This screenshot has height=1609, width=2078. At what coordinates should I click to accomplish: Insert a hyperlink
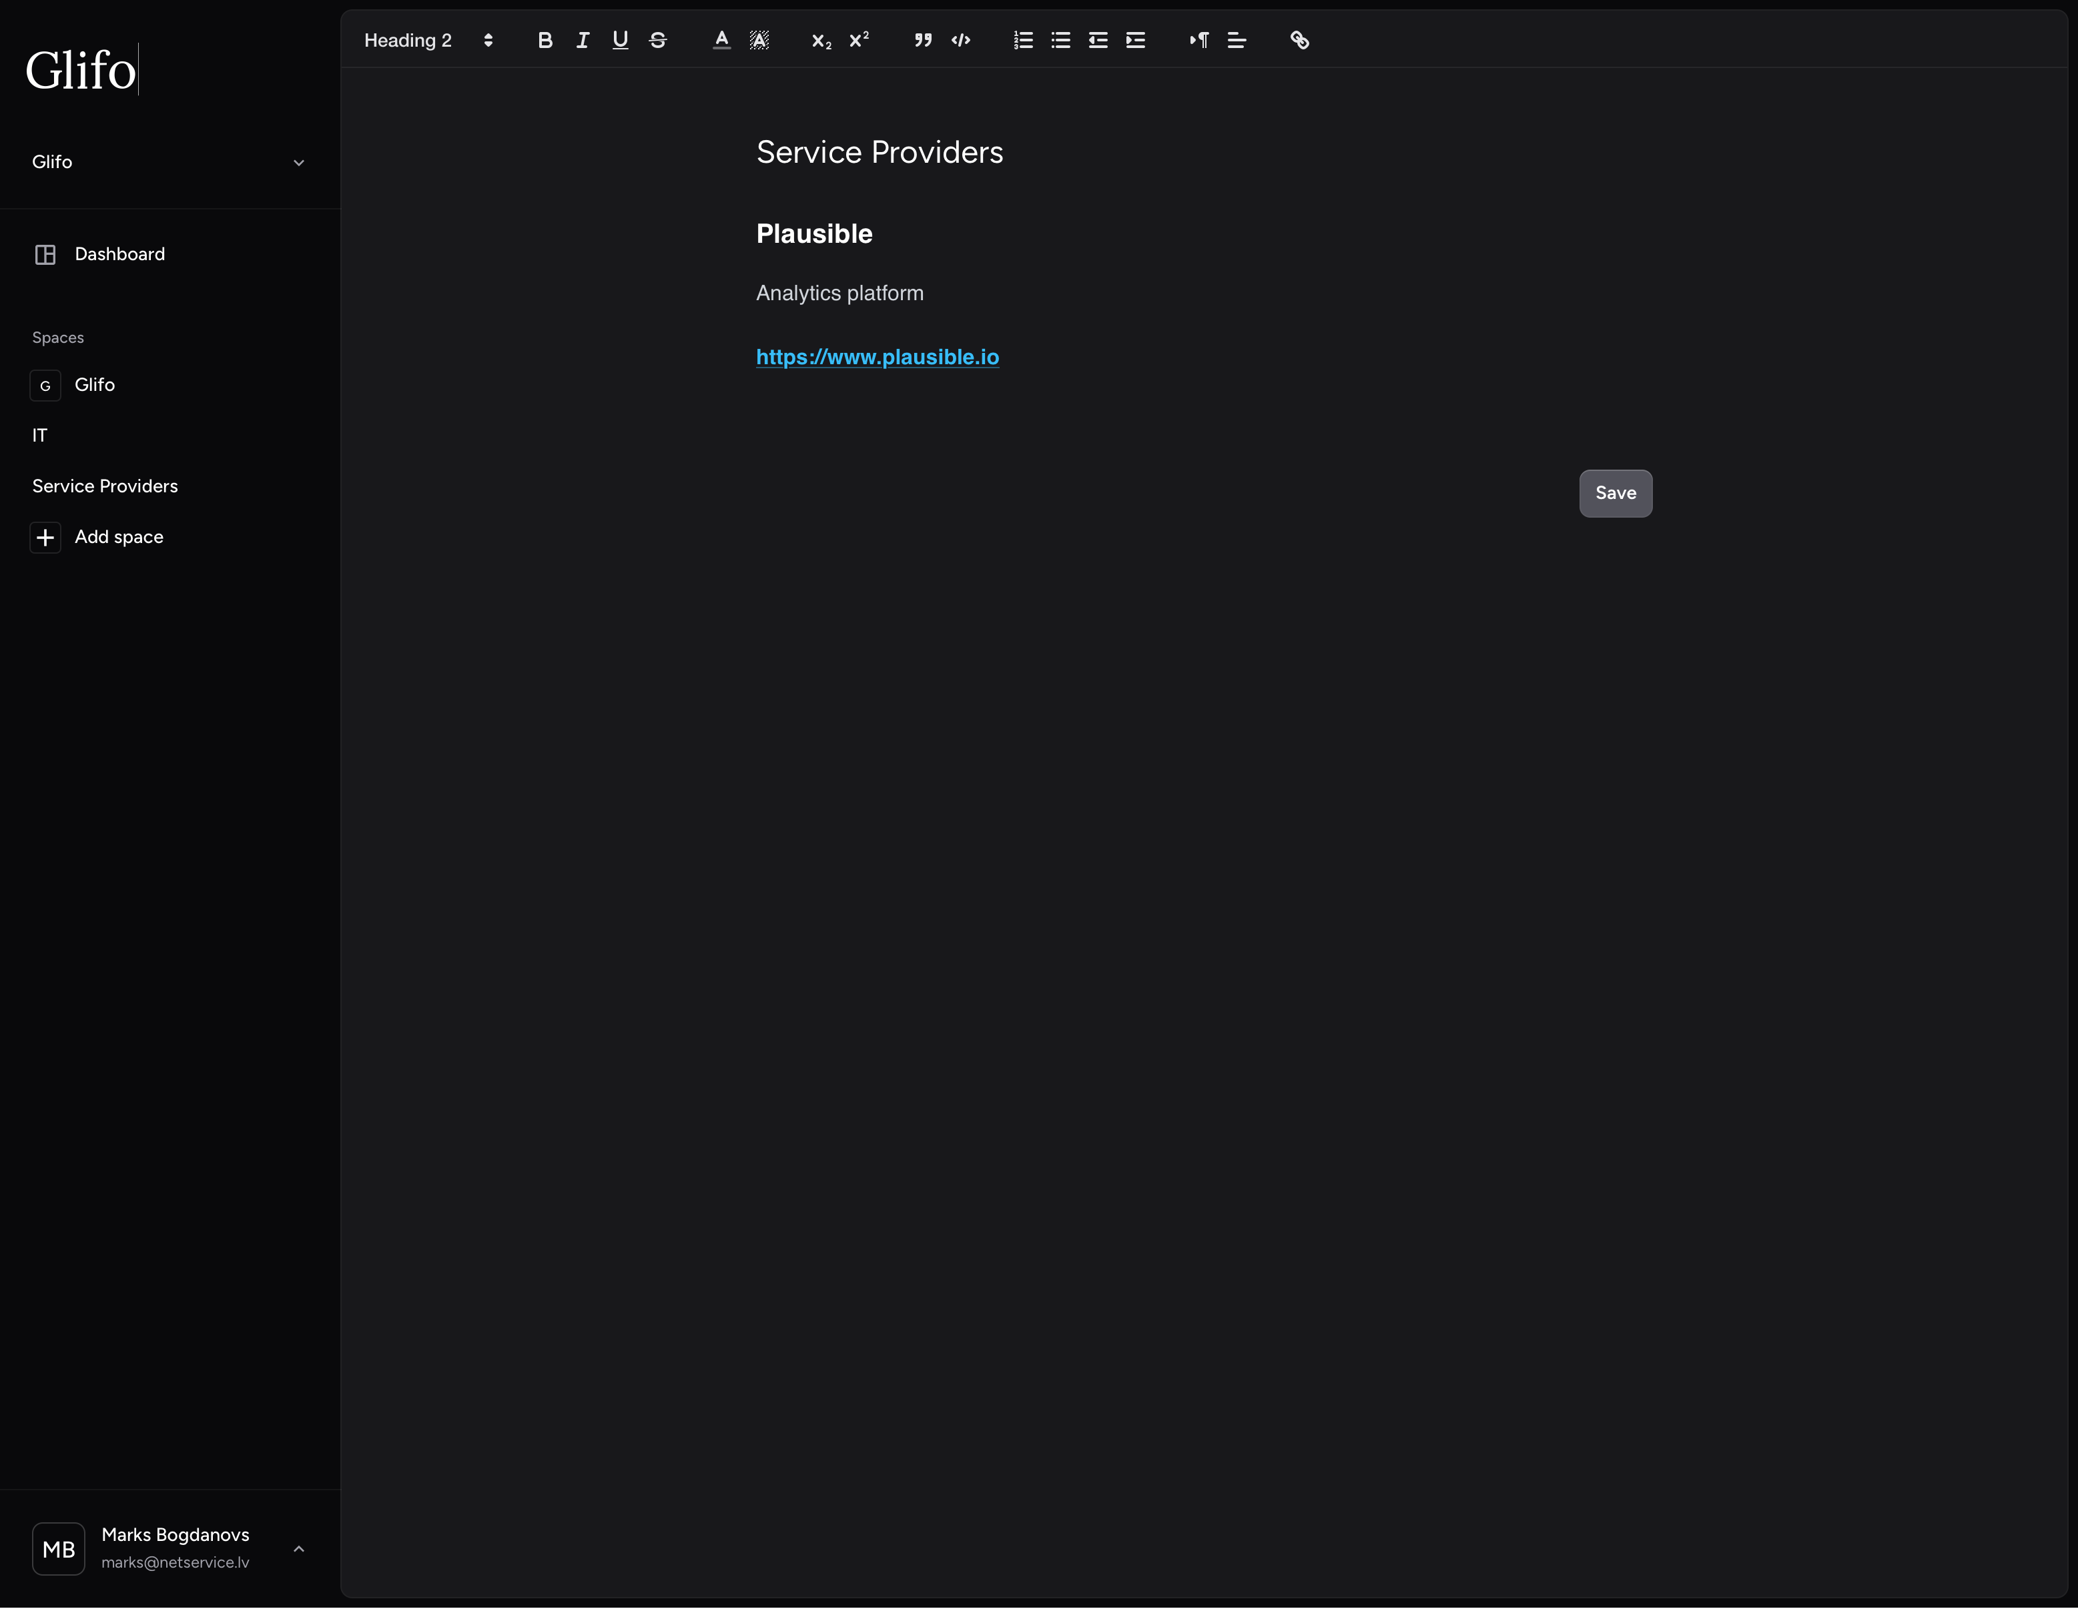pos(1300,40)
